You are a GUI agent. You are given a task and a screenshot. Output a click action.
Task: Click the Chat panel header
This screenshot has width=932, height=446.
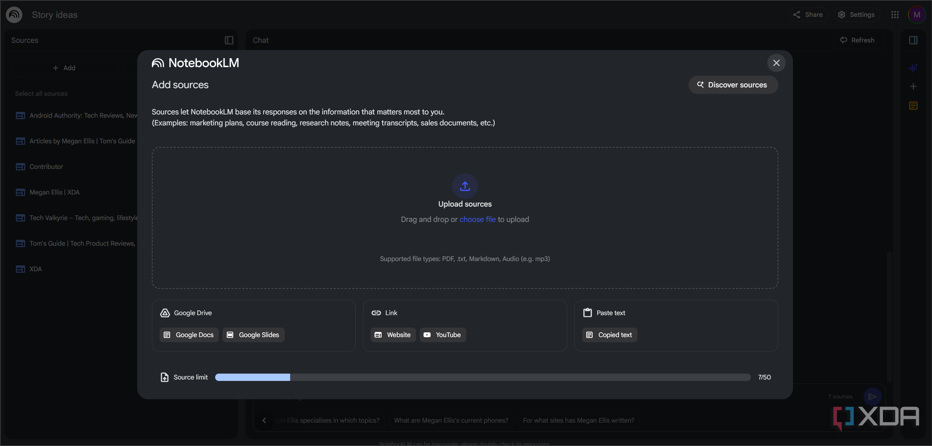pos(261,40)
